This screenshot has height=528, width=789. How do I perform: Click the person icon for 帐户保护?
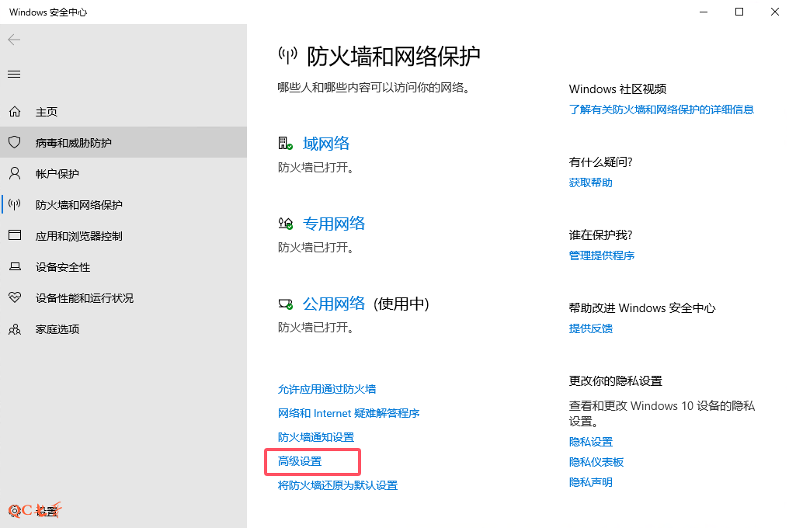pos(14,173)
